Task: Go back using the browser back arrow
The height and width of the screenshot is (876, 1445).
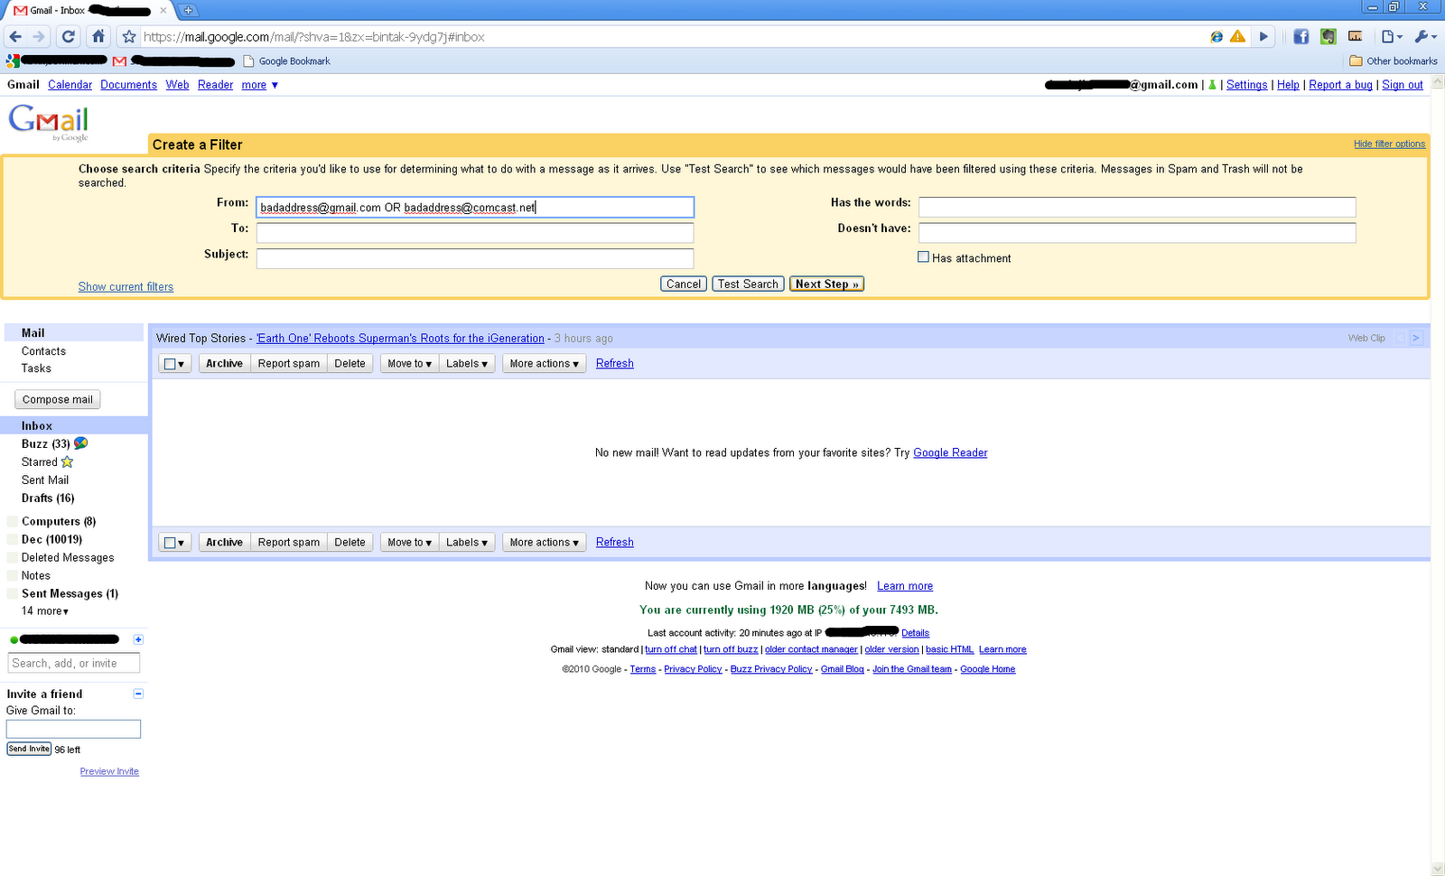Action: pyautogui.click(x=15, y=37)
